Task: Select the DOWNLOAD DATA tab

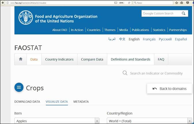Action: (27, 102)
